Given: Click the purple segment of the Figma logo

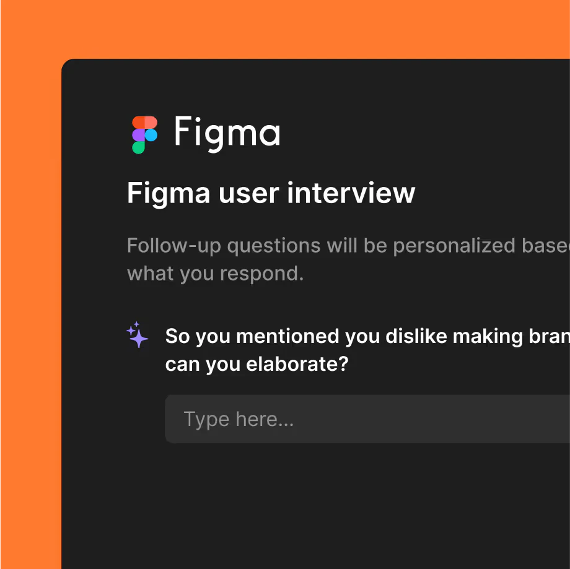Looking at the screenshot, I should click(138, 134).
